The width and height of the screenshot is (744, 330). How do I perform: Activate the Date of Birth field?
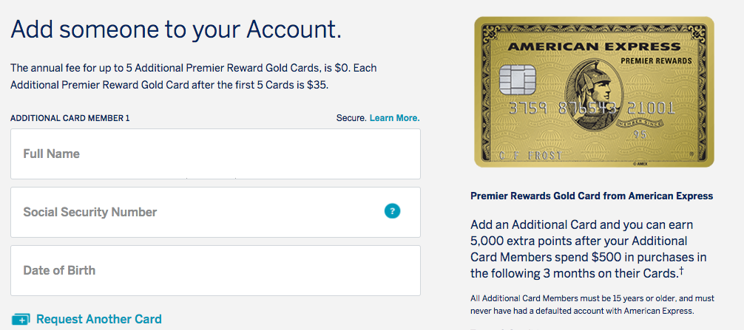pos(215,270)
